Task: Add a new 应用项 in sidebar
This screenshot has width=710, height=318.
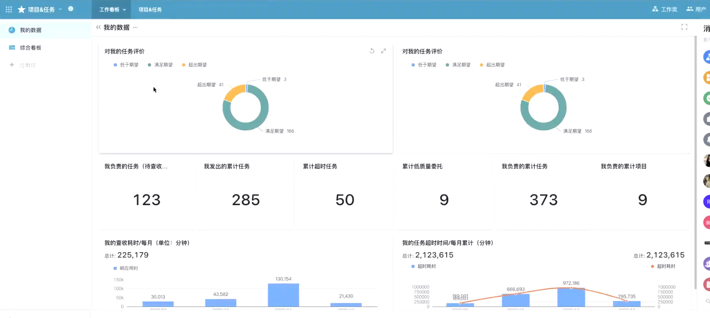Action: [x=12, y=65]
